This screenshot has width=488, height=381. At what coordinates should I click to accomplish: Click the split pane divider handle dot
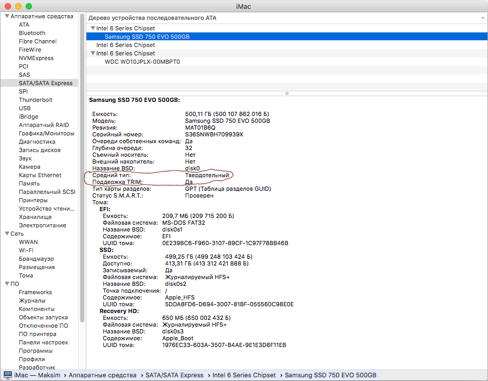point(287,94)
